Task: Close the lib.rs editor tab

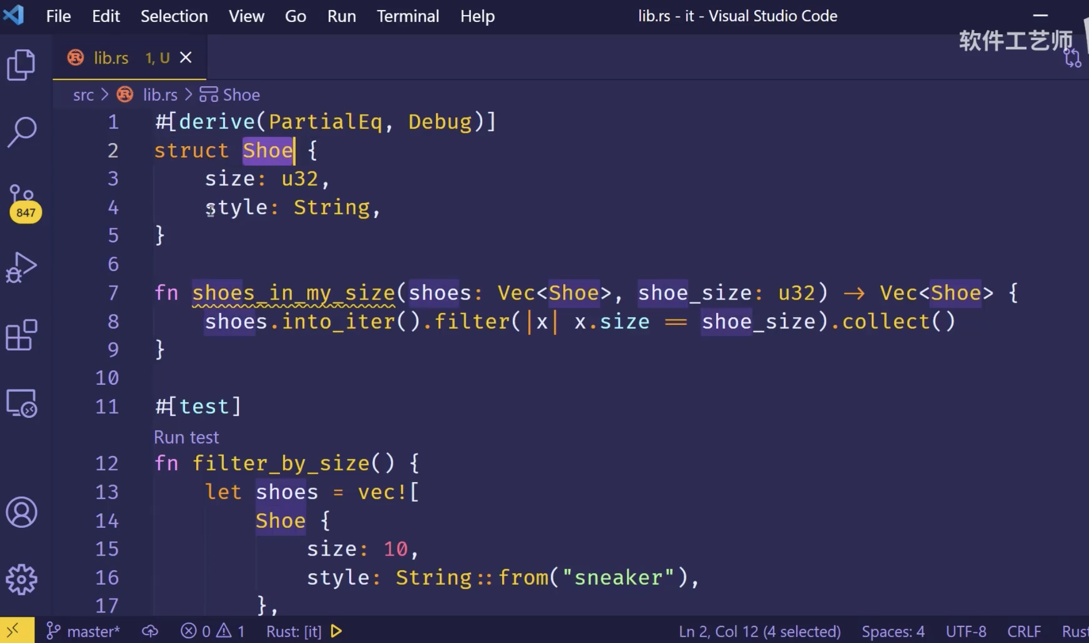Action: (x=186, y=57)
